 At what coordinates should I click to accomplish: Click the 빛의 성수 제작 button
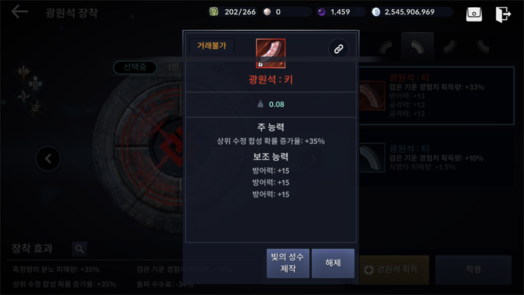[x=288, y=264]
